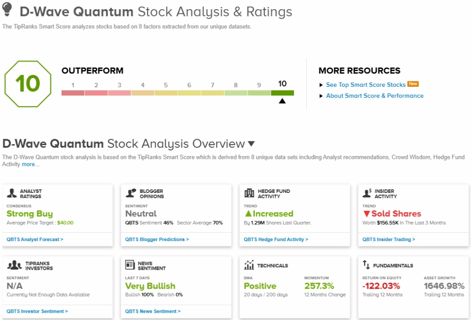
Task: Click the green score 10 segment on scale
Action: coord(282,93)
